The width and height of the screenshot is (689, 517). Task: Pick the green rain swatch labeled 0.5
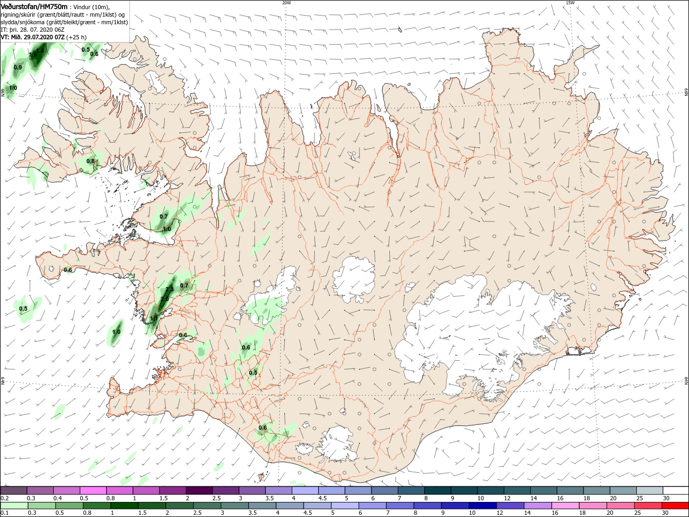point(69,506)
